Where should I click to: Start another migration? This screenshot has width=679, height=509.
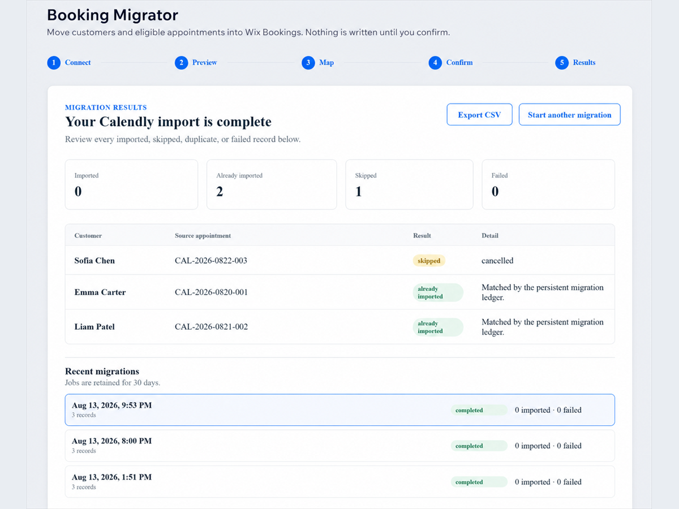pos(569,115)
